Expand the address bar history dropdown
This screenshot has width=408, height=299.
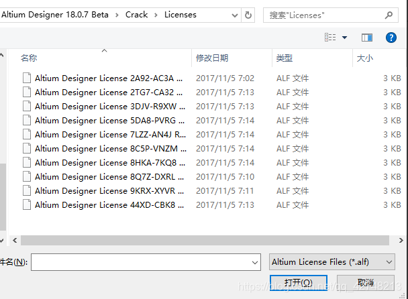[234, 15]
